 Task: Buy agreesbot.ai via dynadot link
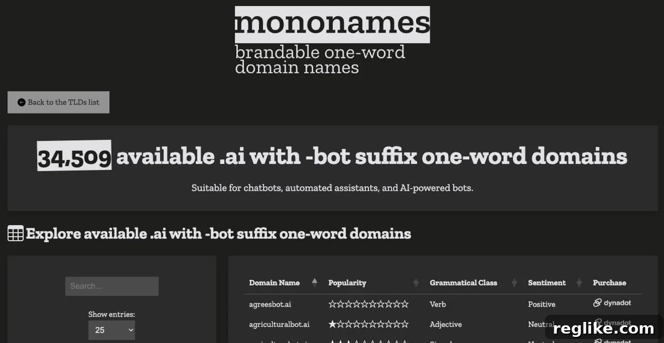point(612,303)
